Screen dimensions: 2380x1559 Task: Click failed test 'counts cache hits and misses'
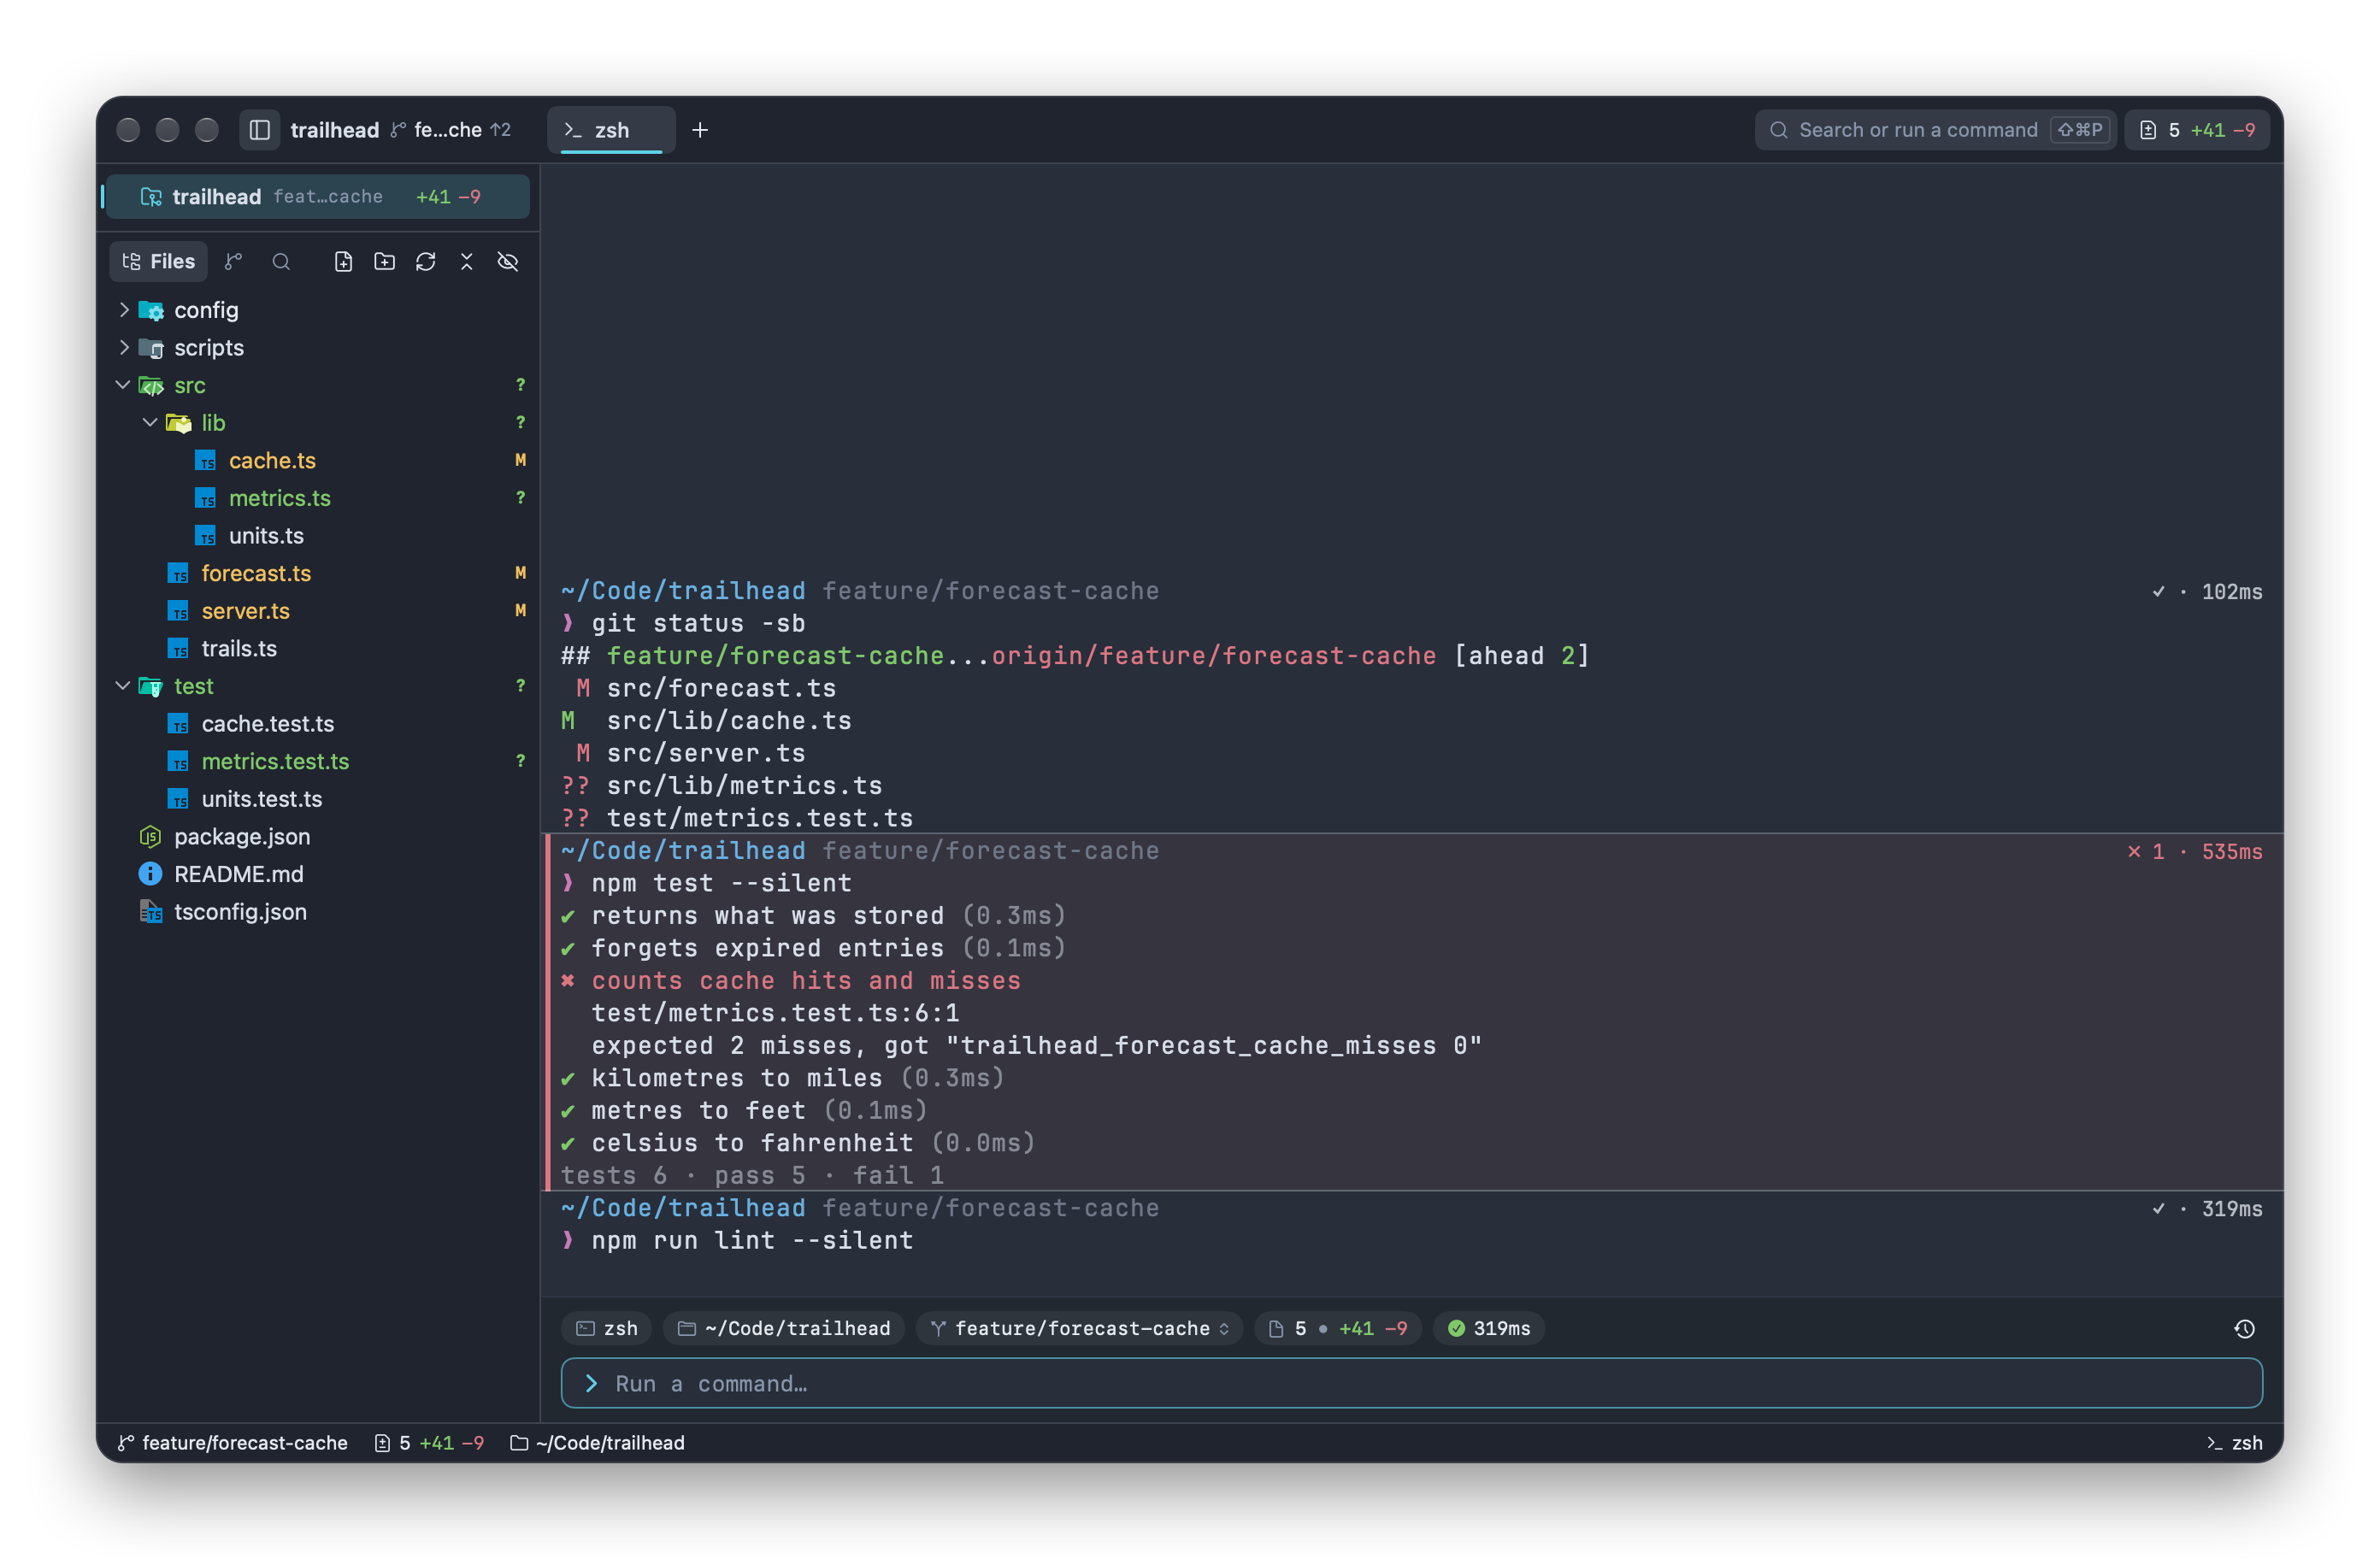[806, 981]
